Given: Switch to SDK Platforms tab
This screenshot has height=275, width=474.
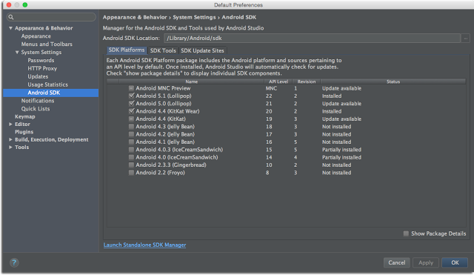Looking at the screenshot, I should [x=127, y=50].
